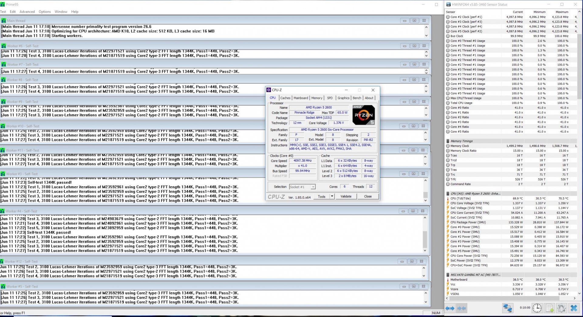583x317 pixels.
Task: Click HWiNFO expand columns arrows button
Action: [450, 308]
